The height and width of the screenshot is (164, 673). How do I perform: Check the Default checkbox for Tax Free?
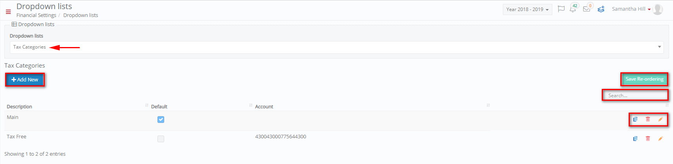tap(161, 139)
